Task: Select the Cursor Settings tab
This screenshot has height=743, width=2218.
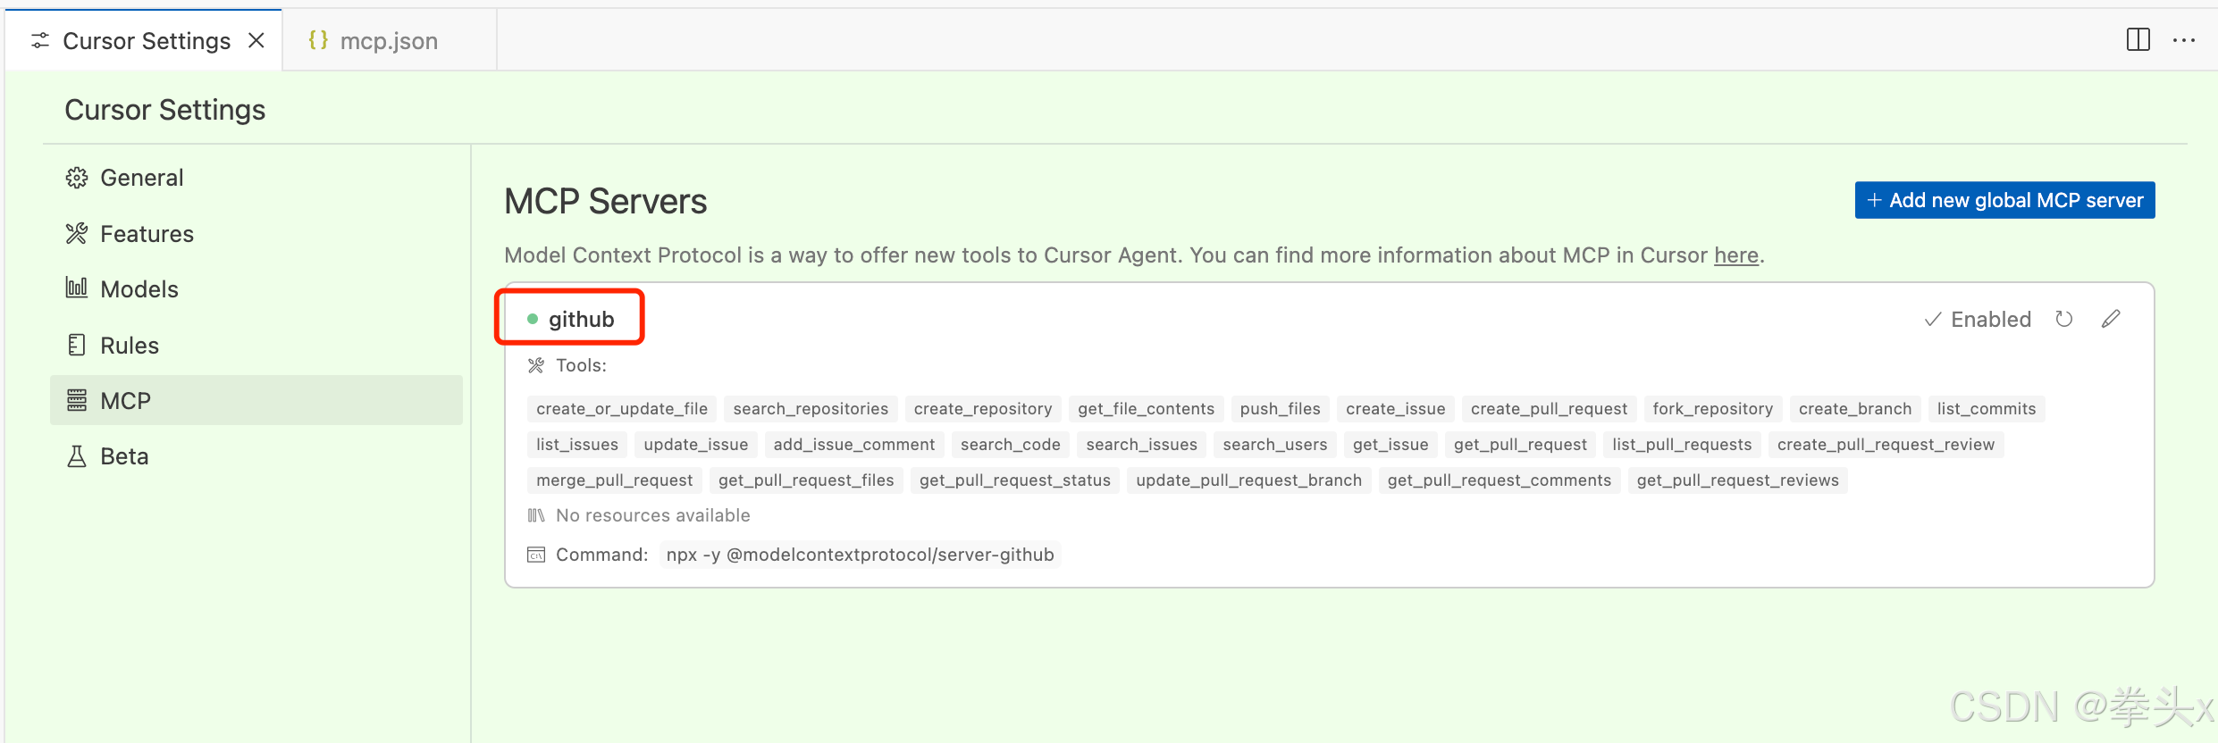Action: [145, 40]
